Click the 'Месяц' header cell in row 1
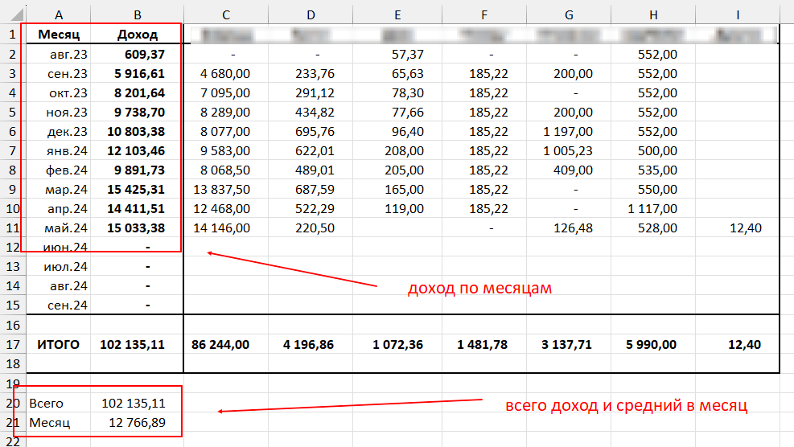The height and width of the screenshot is (447, 794). [58, 35]
